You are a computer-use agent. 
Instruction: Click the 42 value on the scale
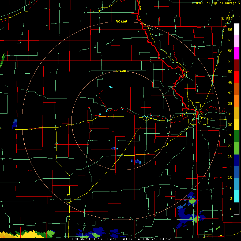point(230,93)
